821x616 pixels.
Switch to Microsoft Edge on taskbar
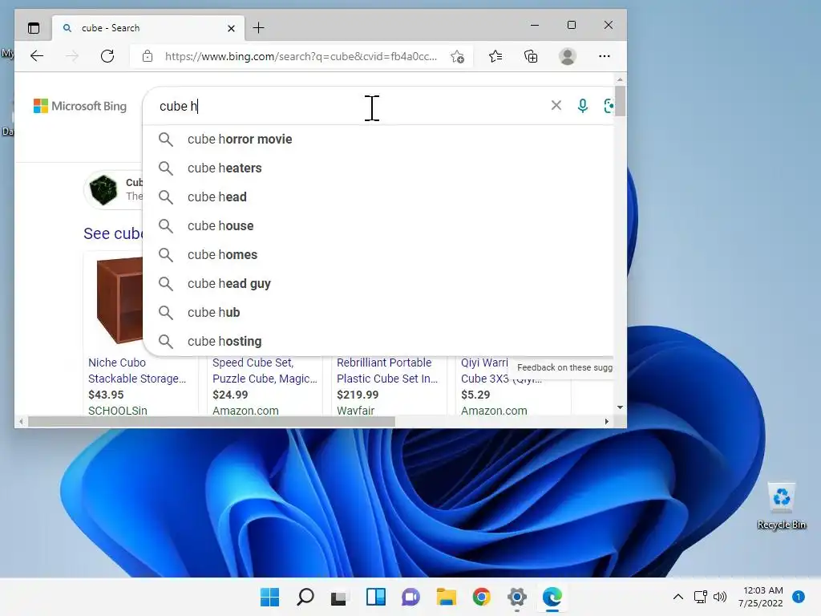(552, 597)
